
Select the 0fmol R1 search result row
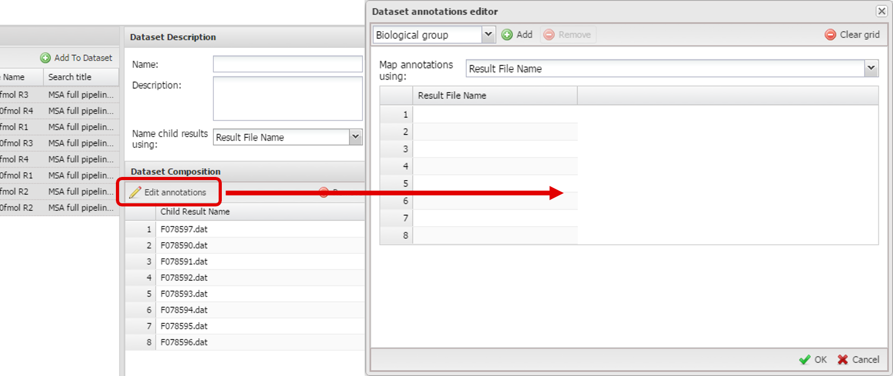click(60, 175)
